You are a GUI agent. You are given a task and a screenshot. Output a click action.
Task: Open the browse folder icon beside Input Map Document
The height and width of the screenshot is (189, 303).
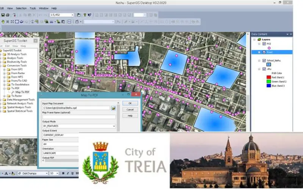(113, 108)
